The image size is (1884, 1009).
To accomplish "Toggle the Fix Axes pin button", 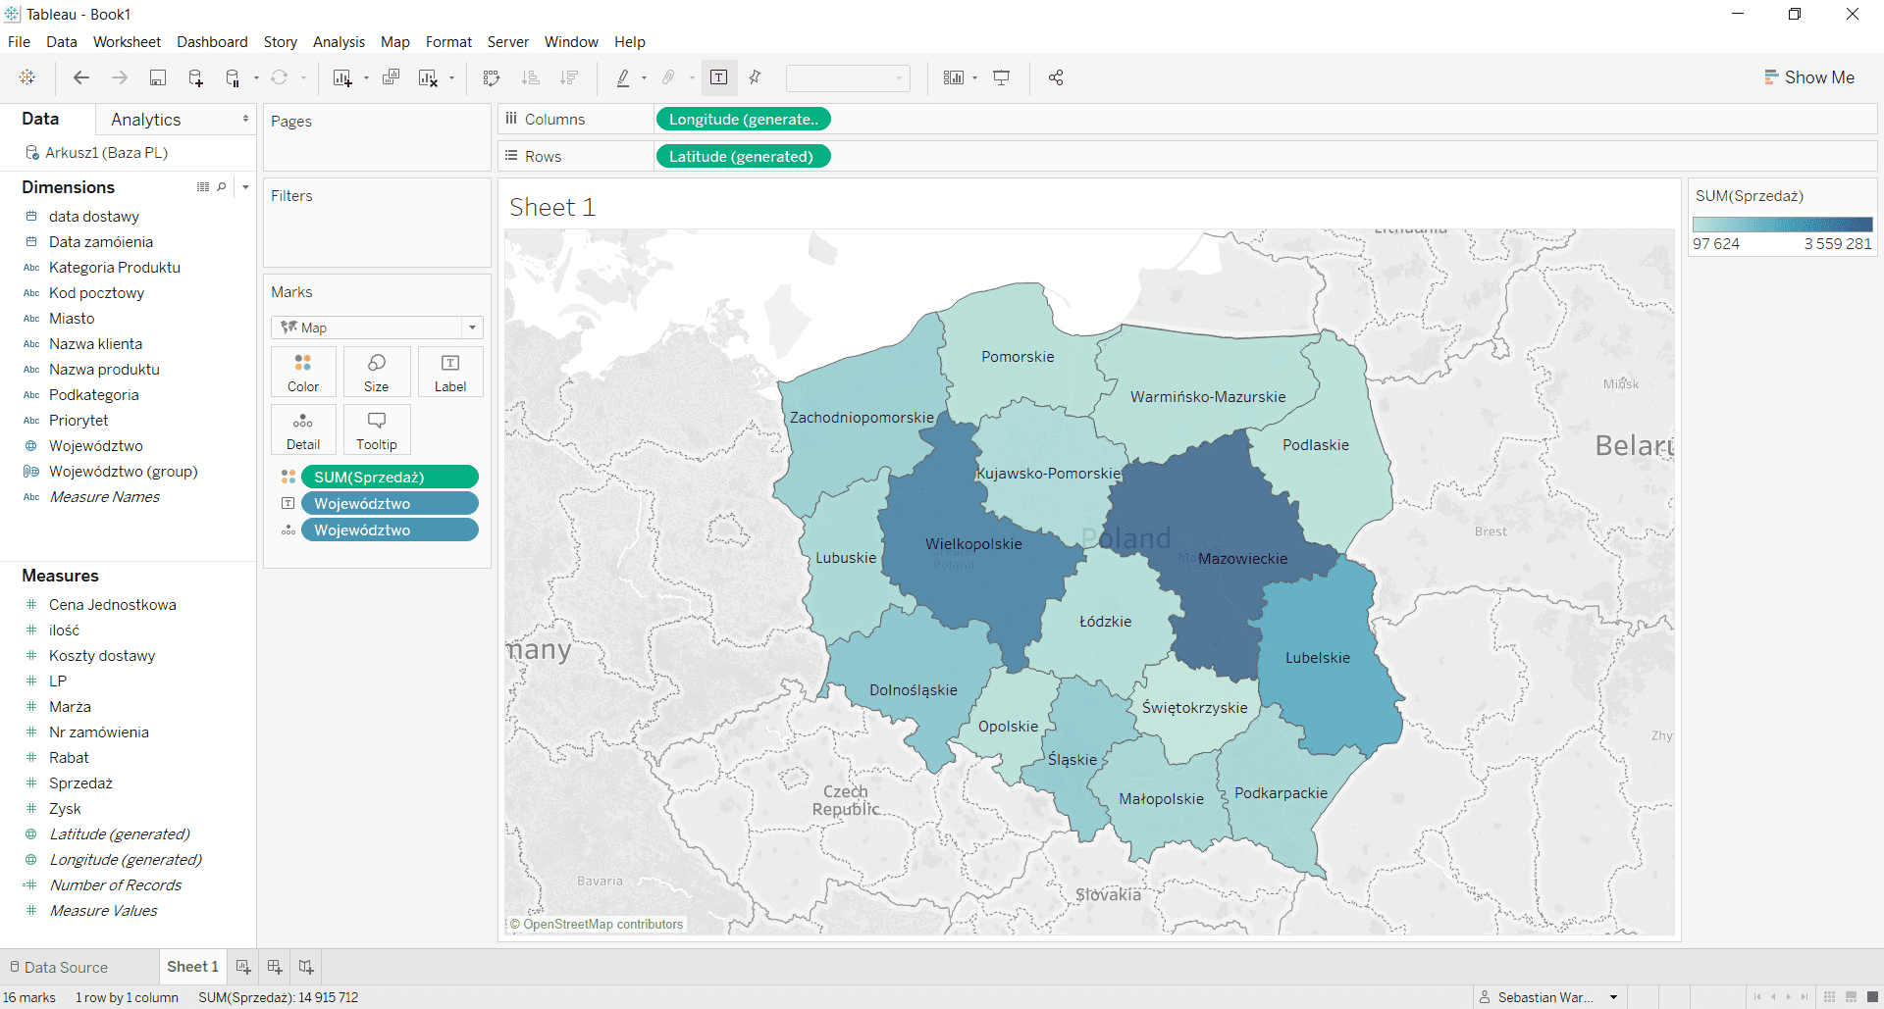I will tap(755, 78).
